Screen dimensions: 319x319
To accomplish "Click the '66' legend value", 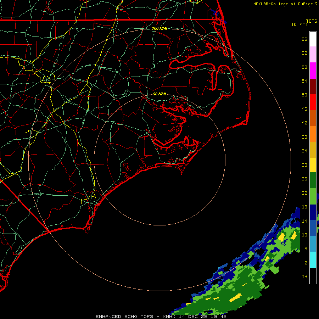I will coord(304,39).
